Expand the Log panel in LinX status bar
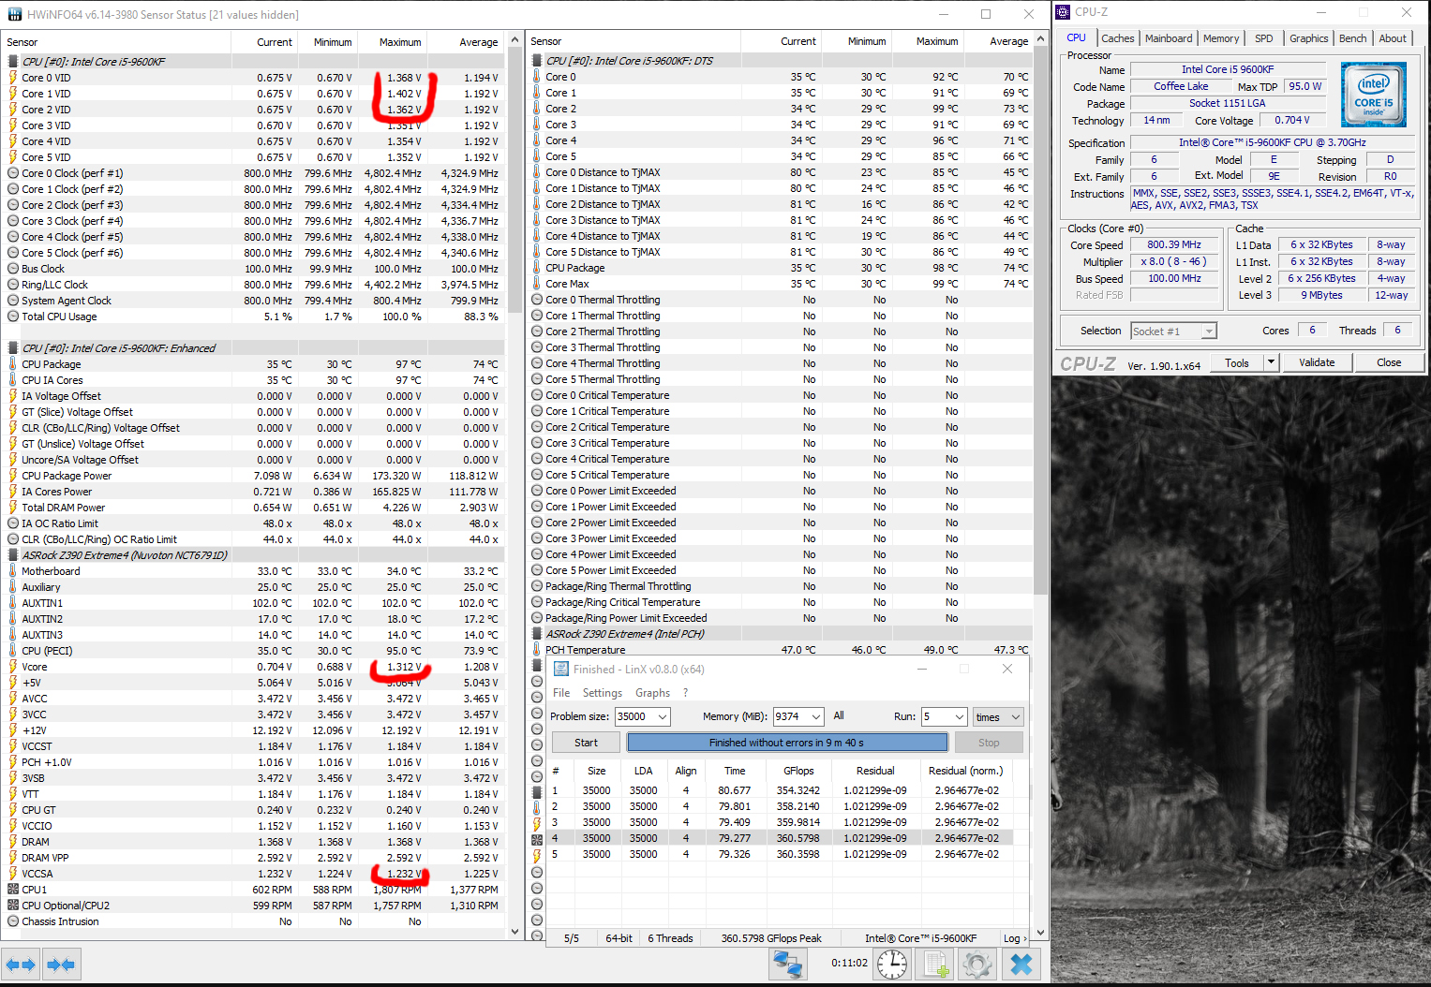 click(1015, 938)
